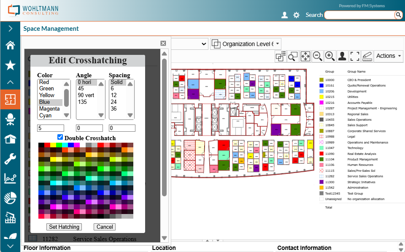The width and height of the screenshot is (405, 252).
Task: Uncheck the Double Crosshatch checkbox
Action: [60, 137]
